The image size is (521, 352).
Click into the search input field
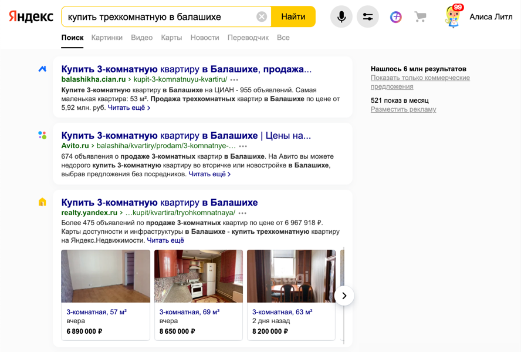click(x=158, y=17)
